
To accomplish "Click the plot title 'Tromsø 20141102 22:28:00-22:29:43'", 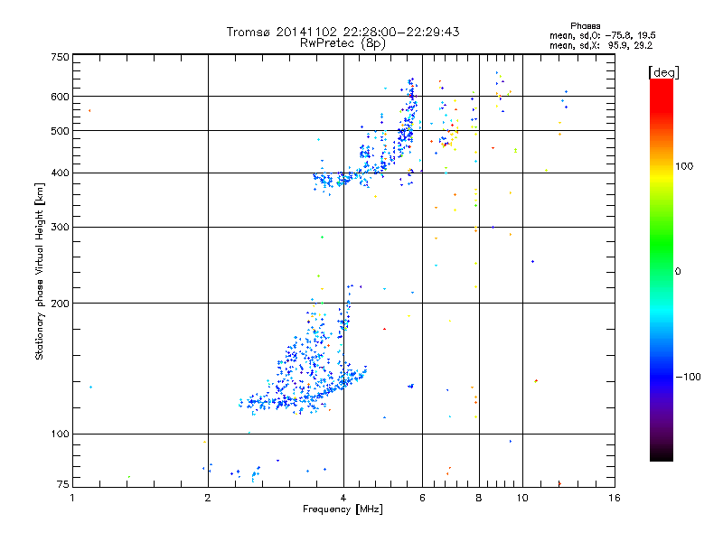I will (343, 32).
